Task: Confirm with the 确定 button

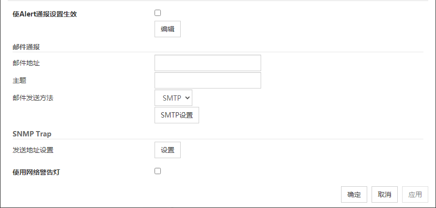Action: tap(354, 194)
